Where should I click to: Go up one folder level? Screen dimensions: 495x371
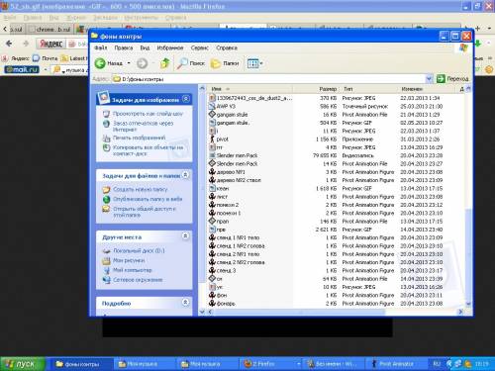pos(164,63)
